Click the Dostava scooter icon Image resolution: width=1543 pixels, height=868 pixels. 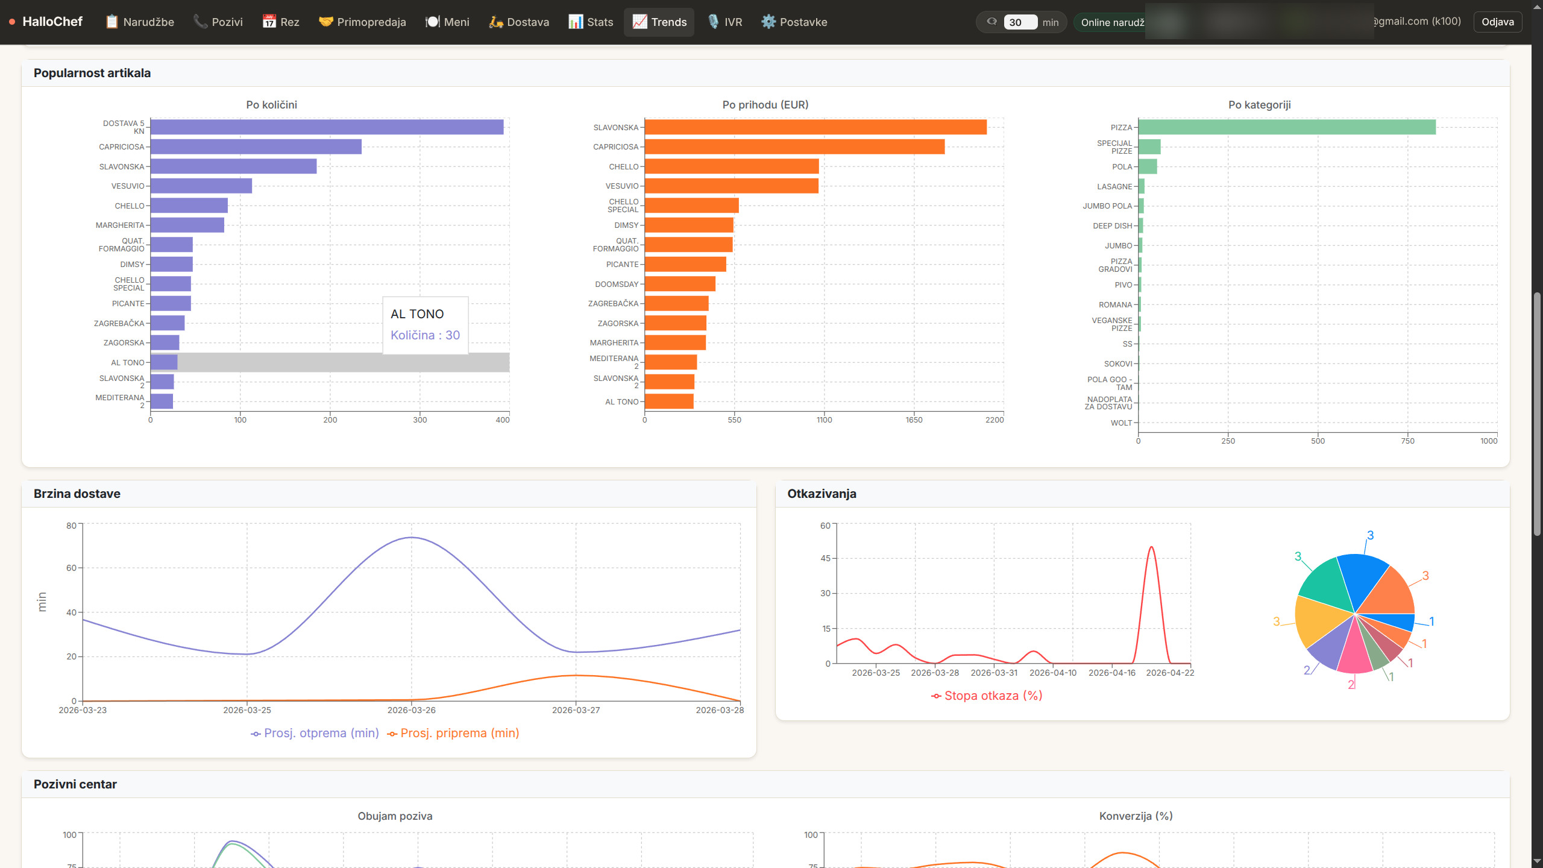pos(495,22)
